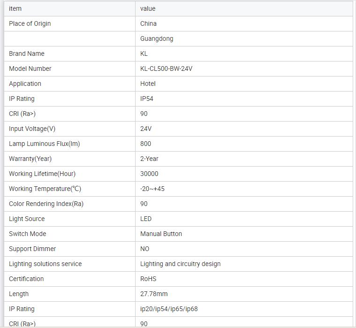Click the "800" luminous flux value
The width and height of the screenshot is (356, 328).
[x=145, y=144]
